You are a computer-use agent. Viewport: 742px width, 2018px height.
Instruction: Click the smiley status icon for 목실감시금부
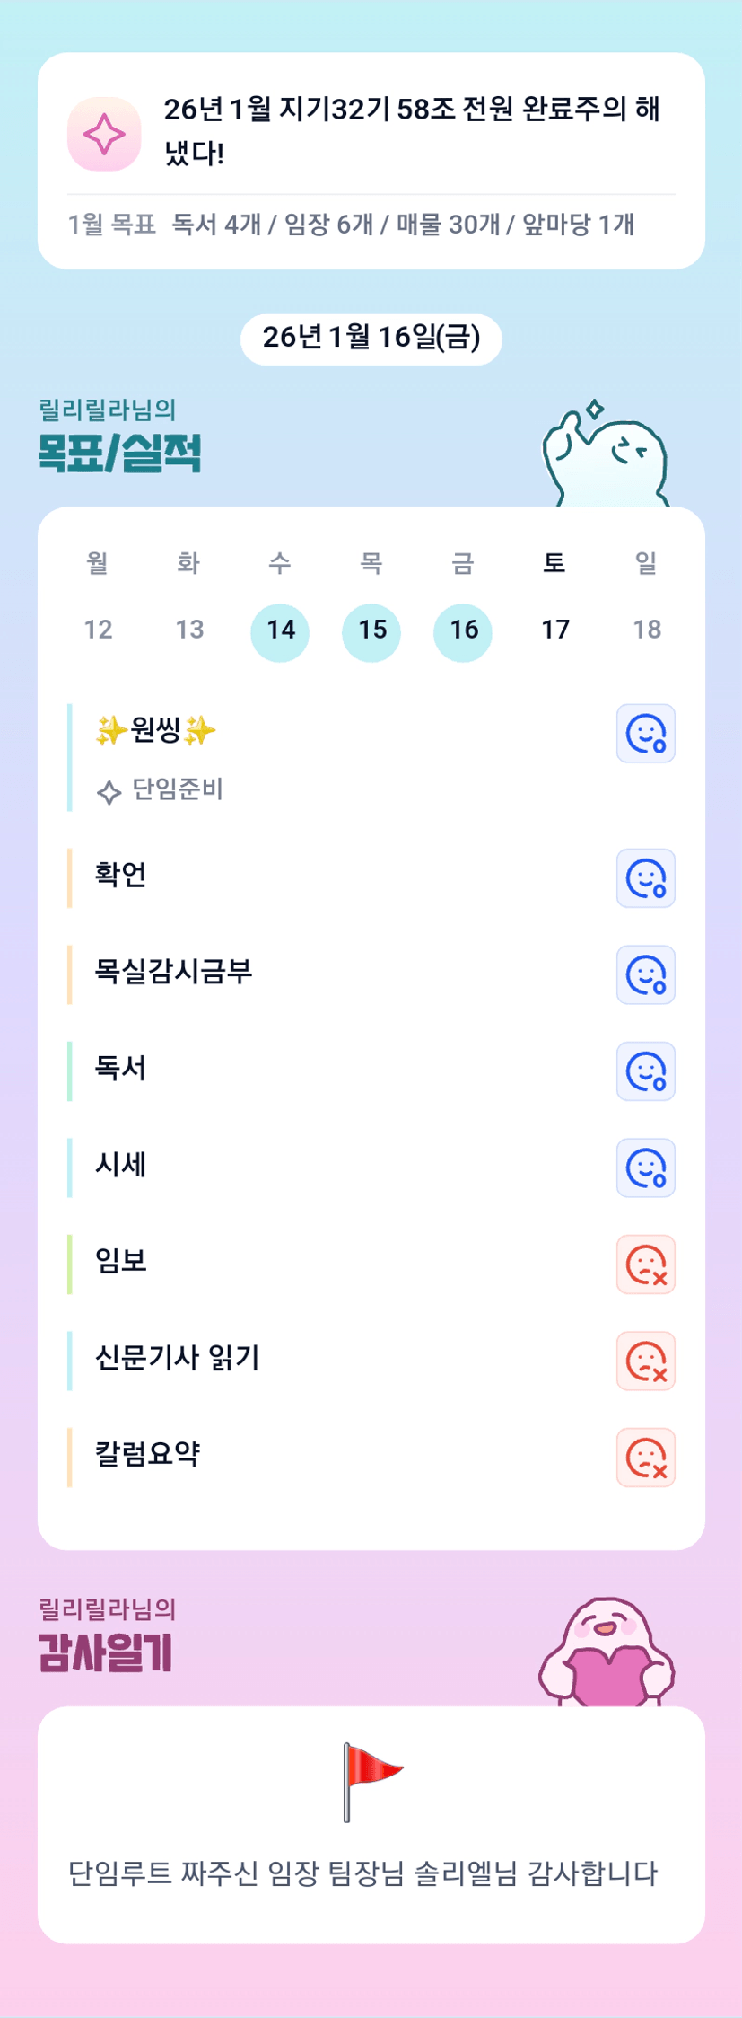[645, 974]
